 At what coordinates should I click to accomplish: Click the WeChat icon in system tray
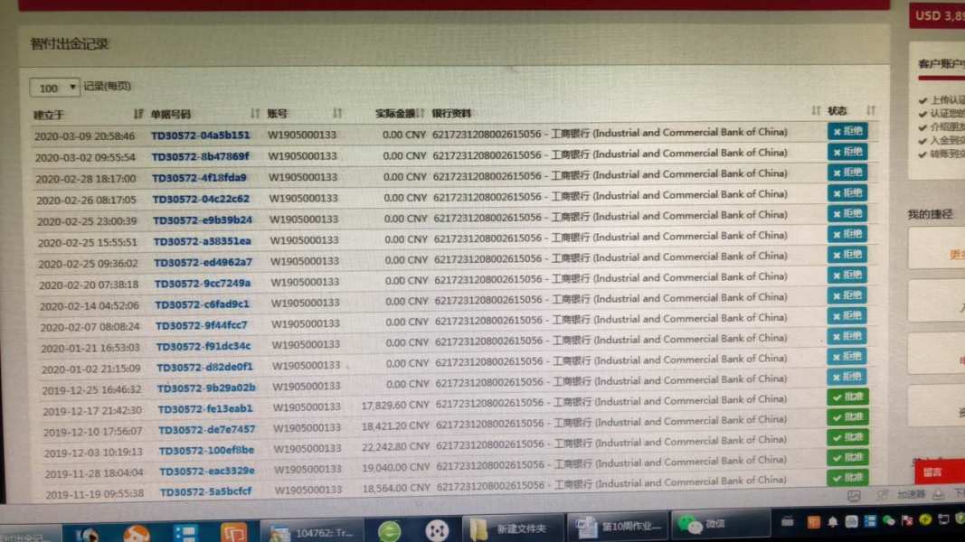888,521
